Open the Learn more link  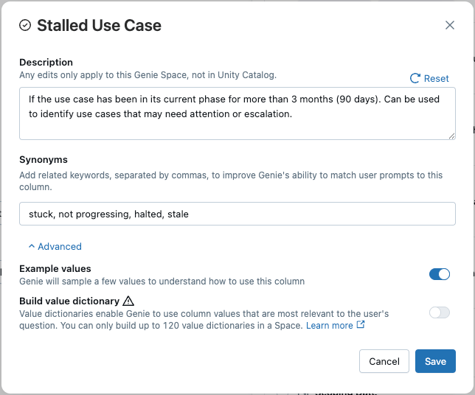point(329,325)
